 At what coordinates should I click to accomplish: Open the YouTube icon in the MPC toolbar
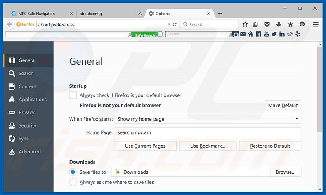click(266, 34)
